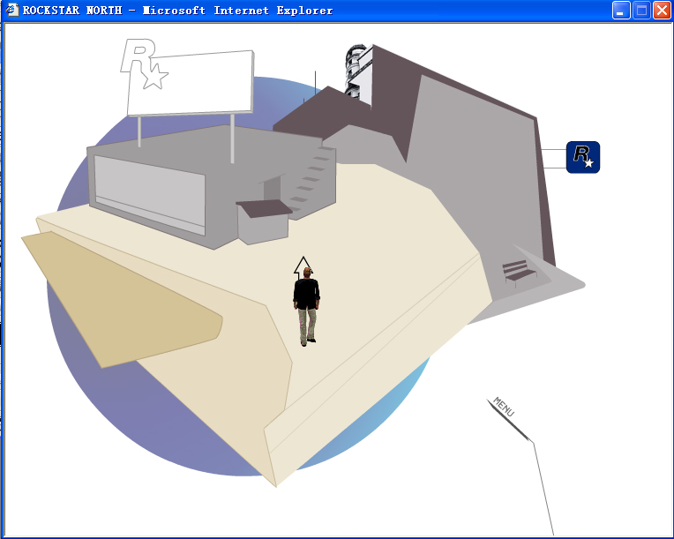Click the forward arrow above character
674x539 pixels.
pyautogui.click(x=303, y=266)
